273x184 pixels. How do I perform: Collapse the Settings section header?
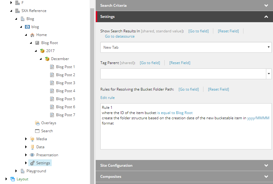184,17
